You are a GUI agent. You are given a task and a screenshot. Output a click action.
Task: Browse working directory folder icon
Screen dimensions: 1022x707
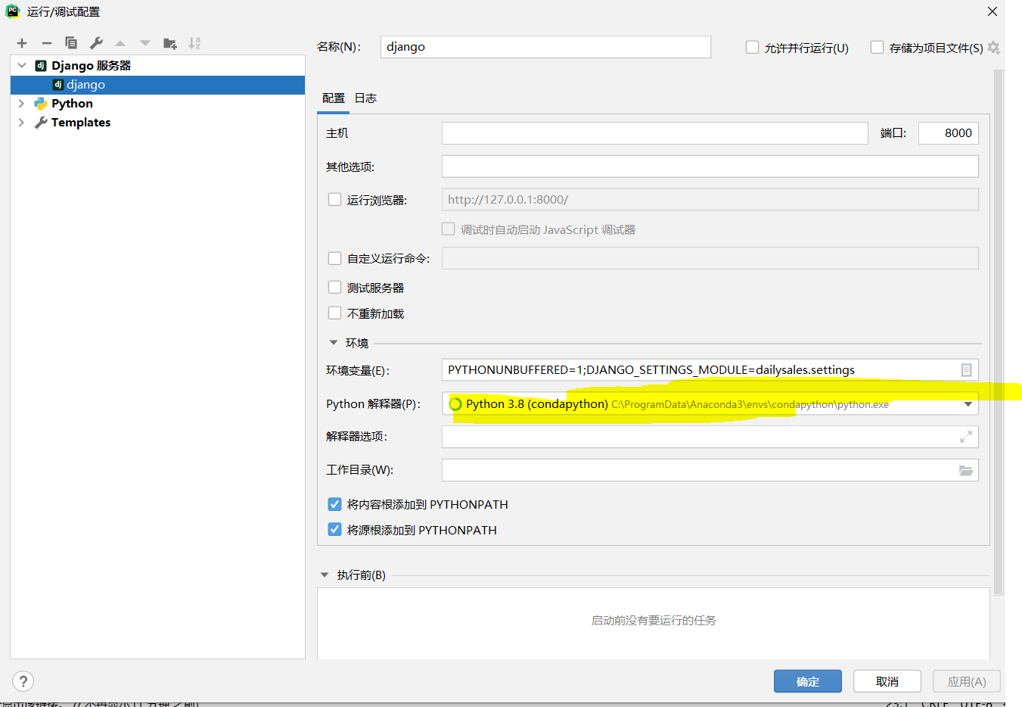coord(966,470)
